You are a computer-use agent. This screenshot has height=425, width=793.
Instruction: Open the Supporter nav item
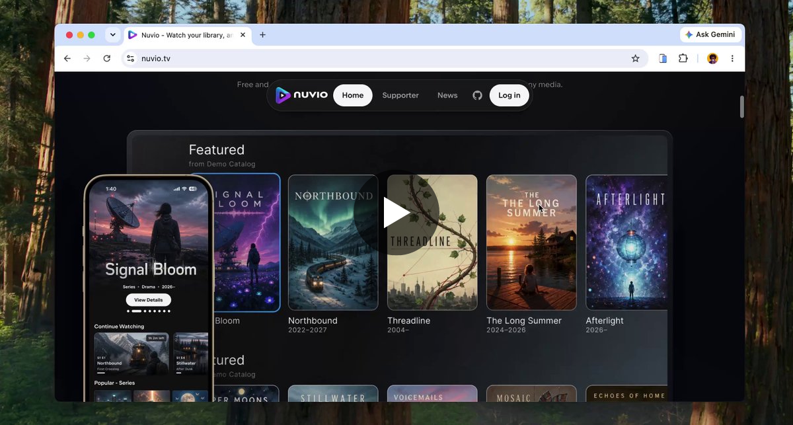pyautogui.click(x=400, y=95)
